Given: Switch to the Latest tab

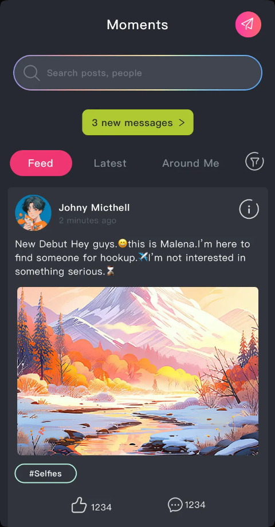Looking at the screenshot, I should pos(110,163).
